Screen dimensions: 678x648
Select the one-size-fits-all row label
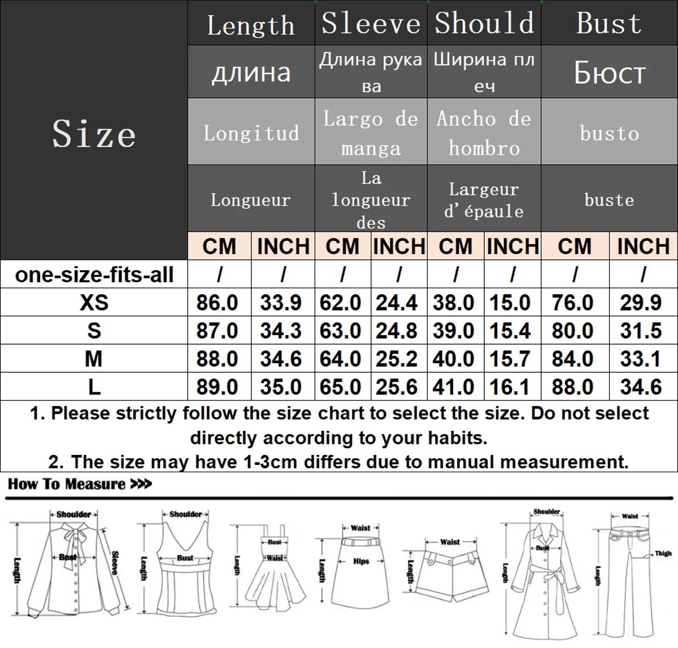coord(94,275)
